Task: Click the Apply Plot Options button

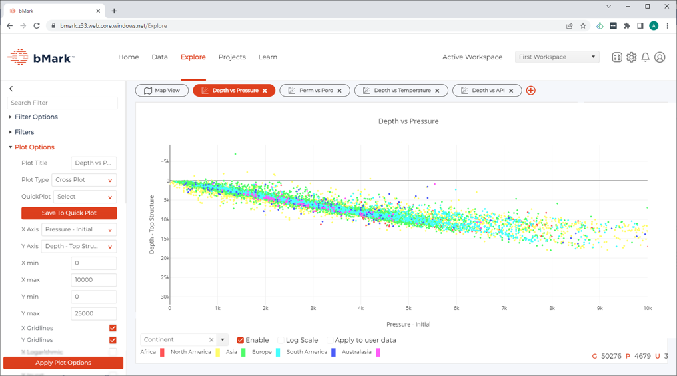Action: (x=63, y=363)
